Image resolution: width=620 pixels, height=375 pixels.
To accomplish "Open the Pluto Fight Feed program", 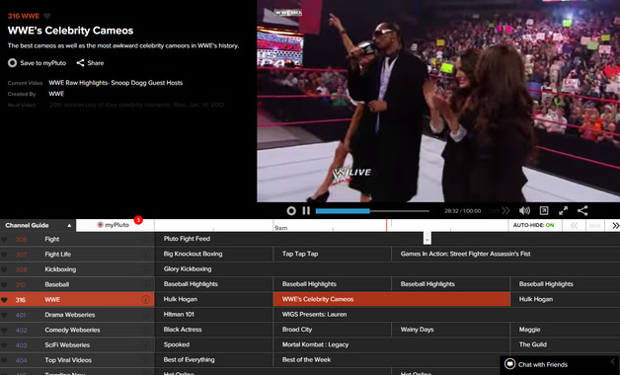I will [387, 239].
